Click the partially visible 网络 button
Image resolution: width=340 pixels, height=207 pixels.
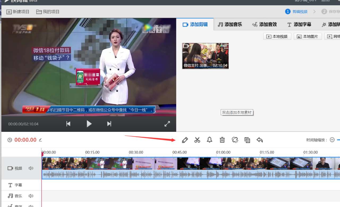tap(332, 36)
